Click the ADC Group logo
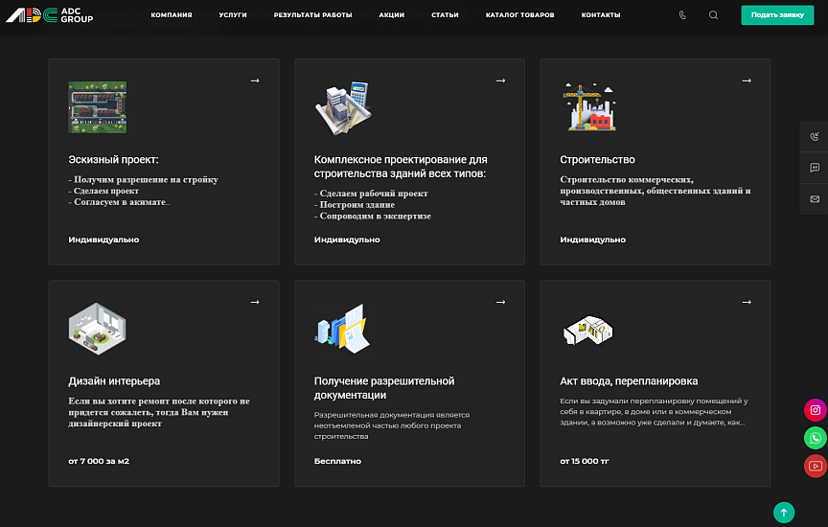This screenshot has height=527, width=828. point(50,14)
